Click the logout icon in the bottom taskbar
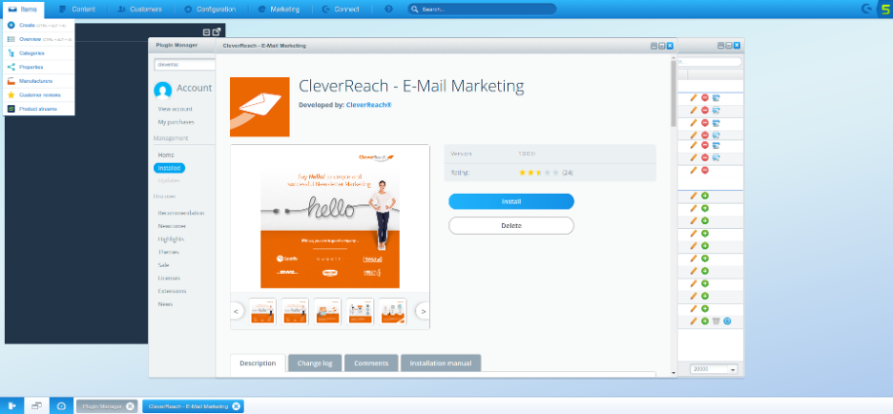This screenshot has width=893, height=414. pyautogui.click(x=12, y=405)
